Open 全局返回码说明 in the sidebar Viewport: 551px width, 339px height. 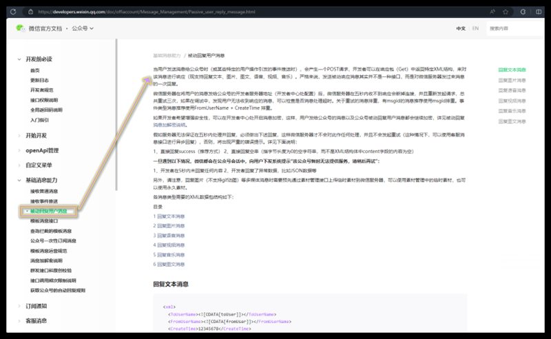(x=46, y=110)
